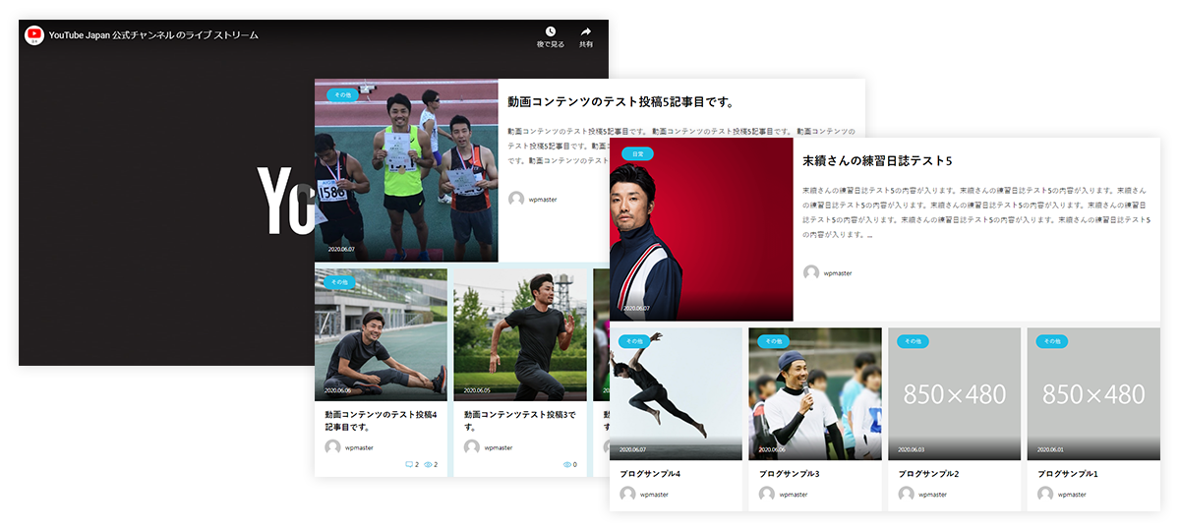This screenshot has width=1180, height=531.
Task: Click その他 badge on the ブログサンプル2 card
Action: point(913,341)
